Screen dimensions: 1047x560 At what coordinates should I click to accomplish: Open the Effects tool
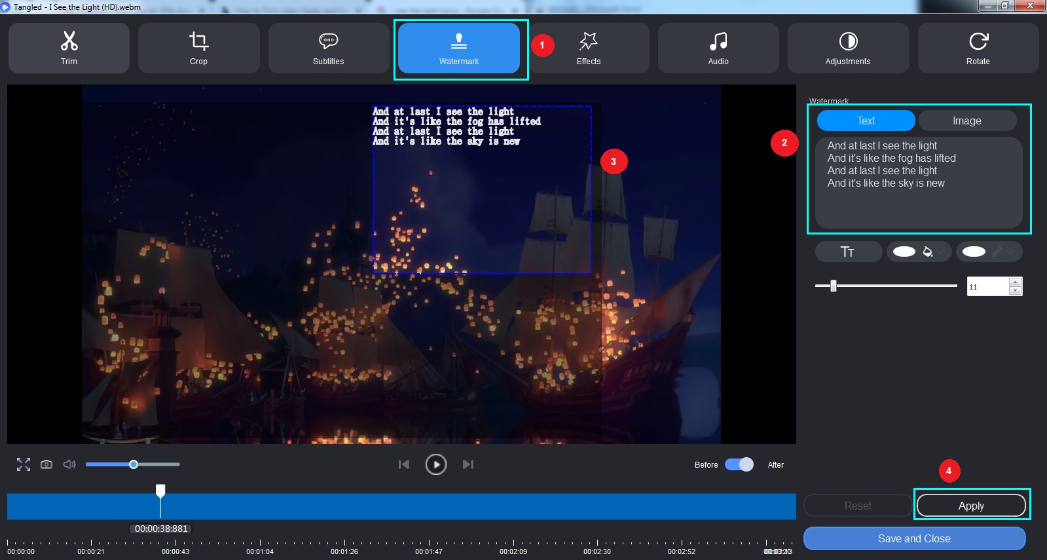tap(589, 48)
